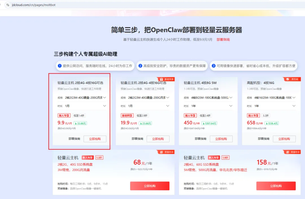This screenshot has height=199, width=305.
Task: Click the price 658 元/1年
Action: (x=255, y=123)
